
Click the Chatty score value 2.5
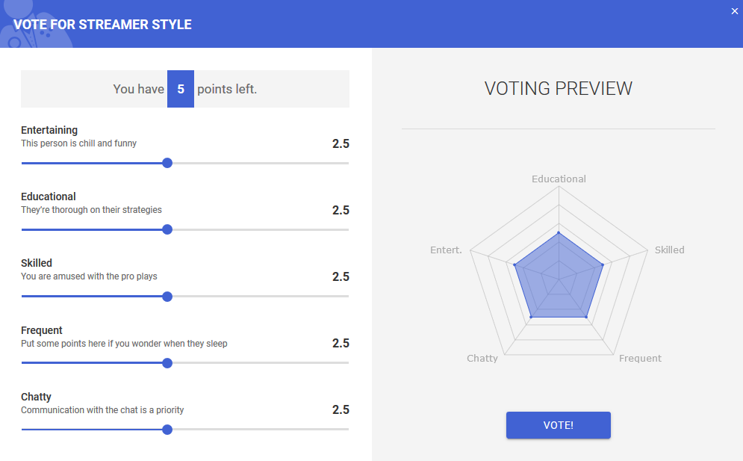pos(341,409)
